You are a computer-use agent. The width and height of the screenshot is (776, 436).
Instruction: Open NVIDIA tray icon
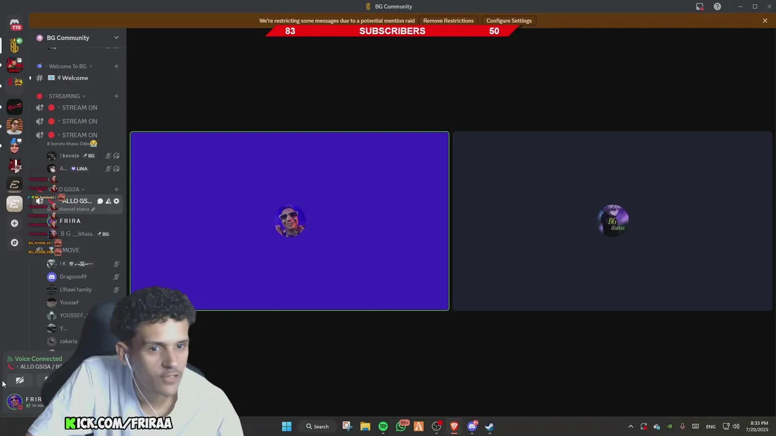pos(669,426)
